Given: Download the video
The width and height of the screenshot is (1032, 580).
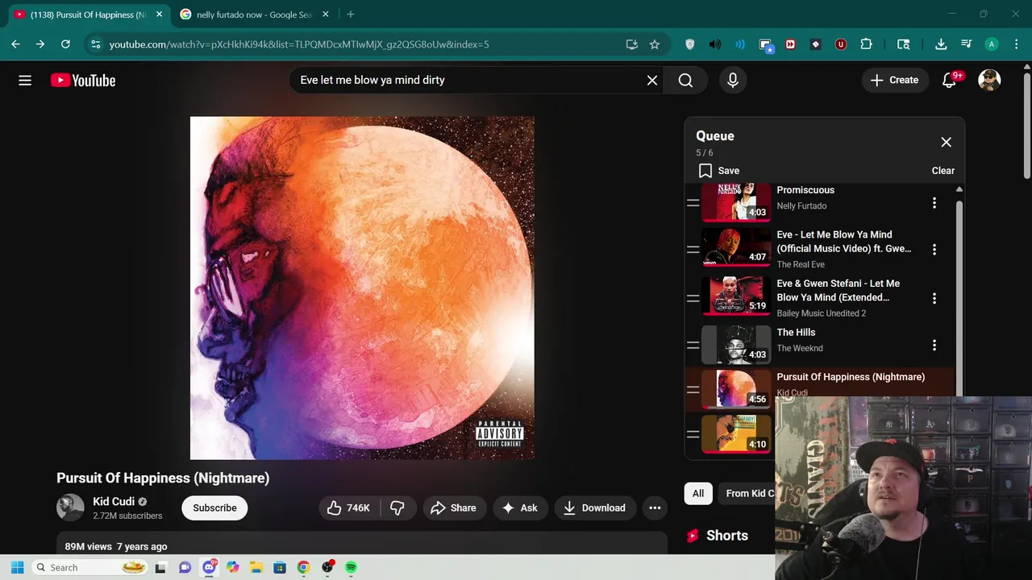Looking at the screenshot, I should click(x=595, y=508).
